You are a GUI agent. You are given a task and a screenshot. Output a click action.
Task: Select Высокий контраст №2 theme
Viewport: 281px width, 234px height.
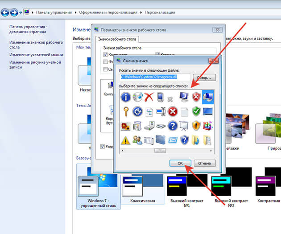(x=231, y=187)
